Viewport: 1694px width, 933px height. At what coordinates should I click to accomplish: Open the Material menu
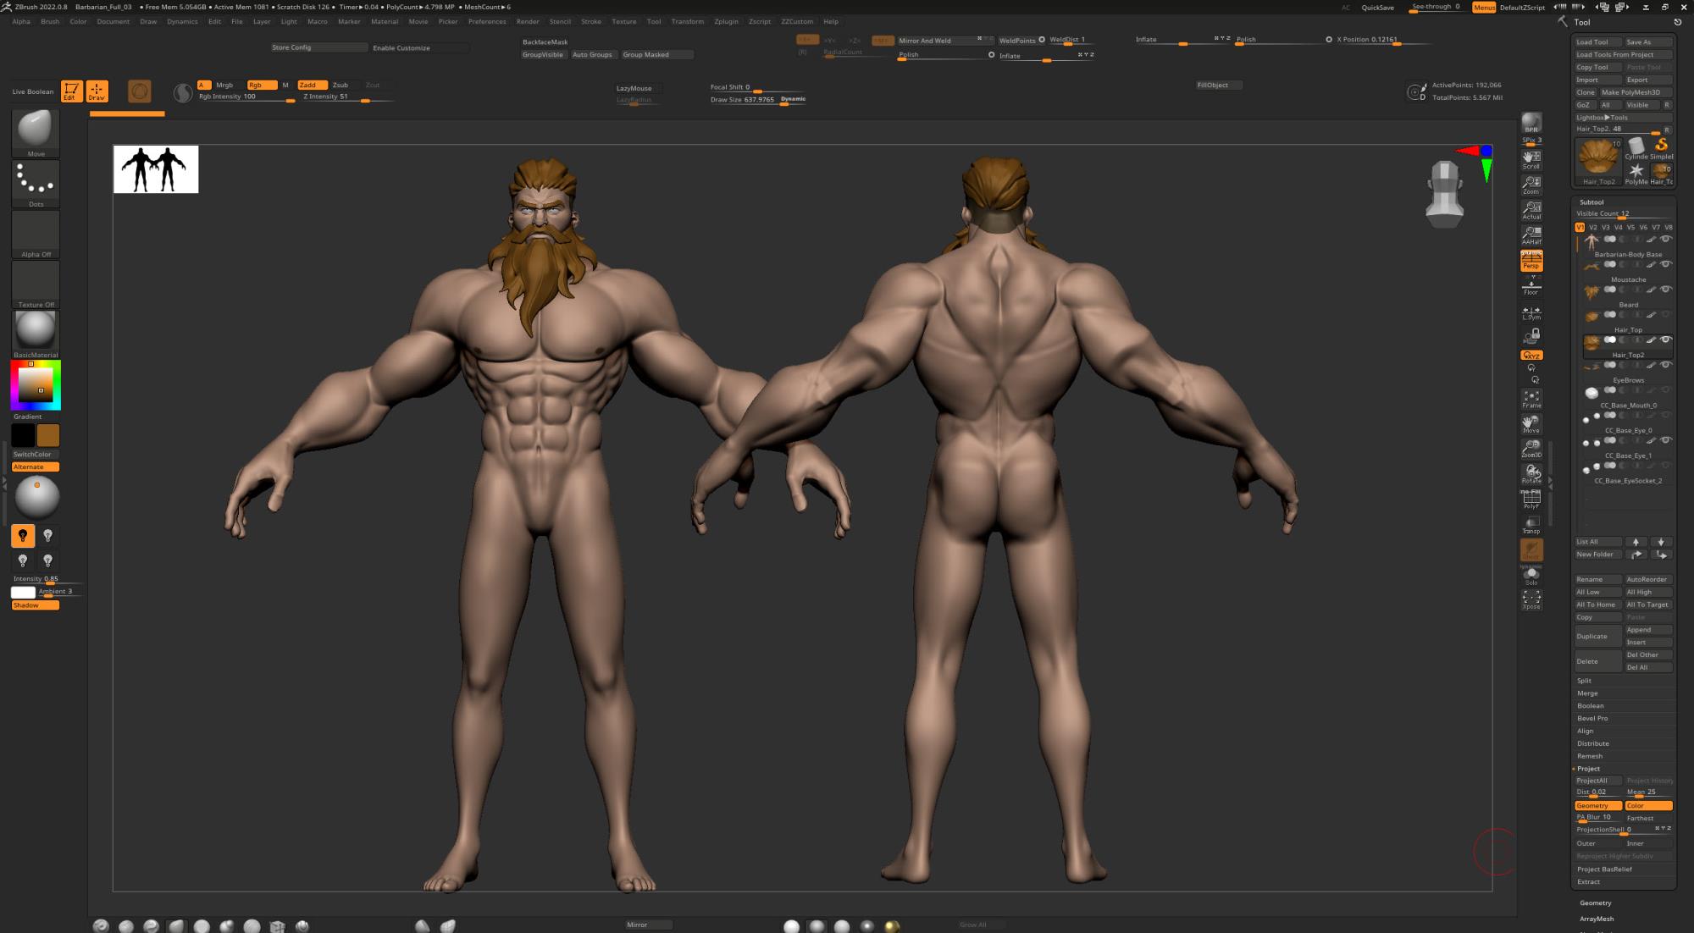pos(385,22)
